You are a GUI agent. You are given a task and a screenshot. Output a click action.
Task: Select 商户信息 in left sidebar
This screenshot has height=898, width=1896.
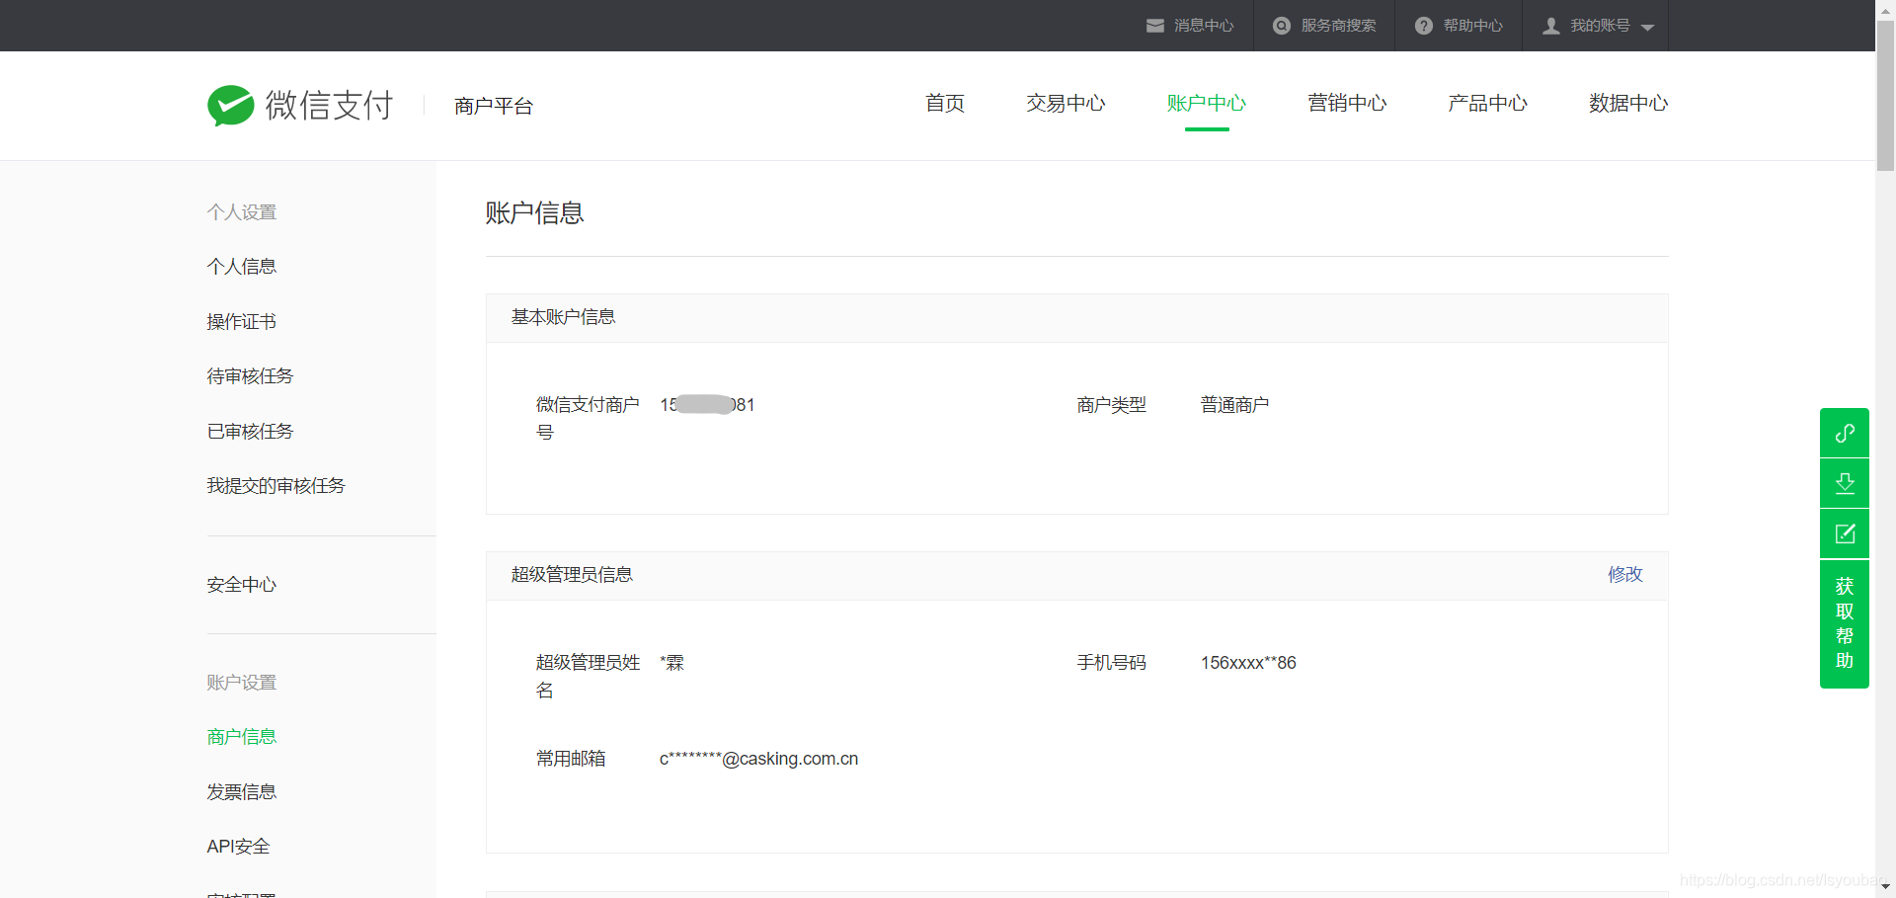tap(242, 737)
